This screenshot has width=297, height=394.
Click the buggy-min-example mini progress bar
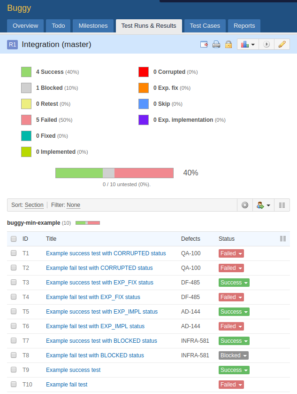point(88,223)
